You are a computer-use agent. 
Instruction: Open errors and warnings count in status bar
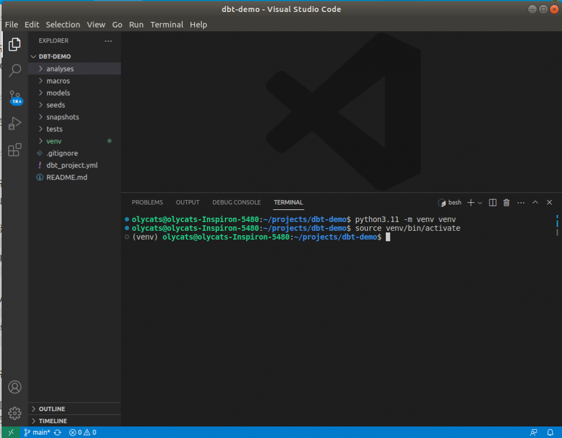[83, 433]
